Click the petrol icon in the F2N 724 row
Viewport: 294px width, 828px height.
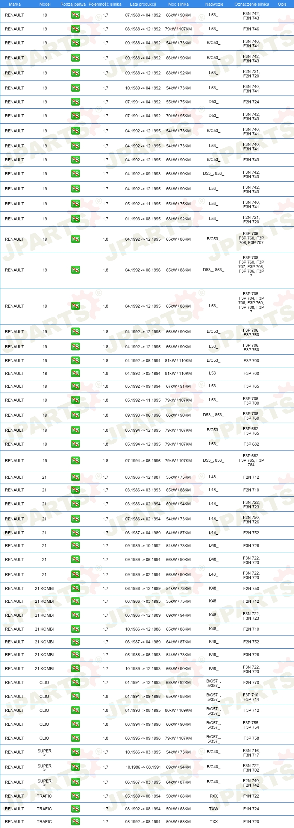[x=76, y=102]
